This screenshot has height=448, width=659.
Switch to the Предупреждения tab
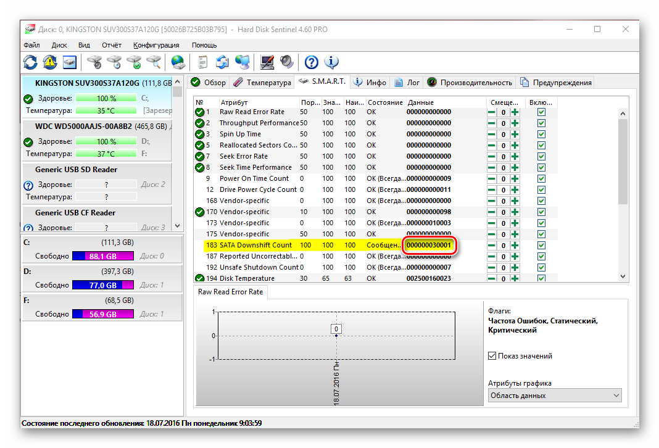click(556, 82)
